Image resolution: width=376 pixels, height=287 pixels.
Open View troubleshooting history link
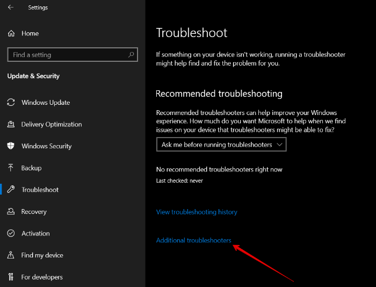click(197, 212)
